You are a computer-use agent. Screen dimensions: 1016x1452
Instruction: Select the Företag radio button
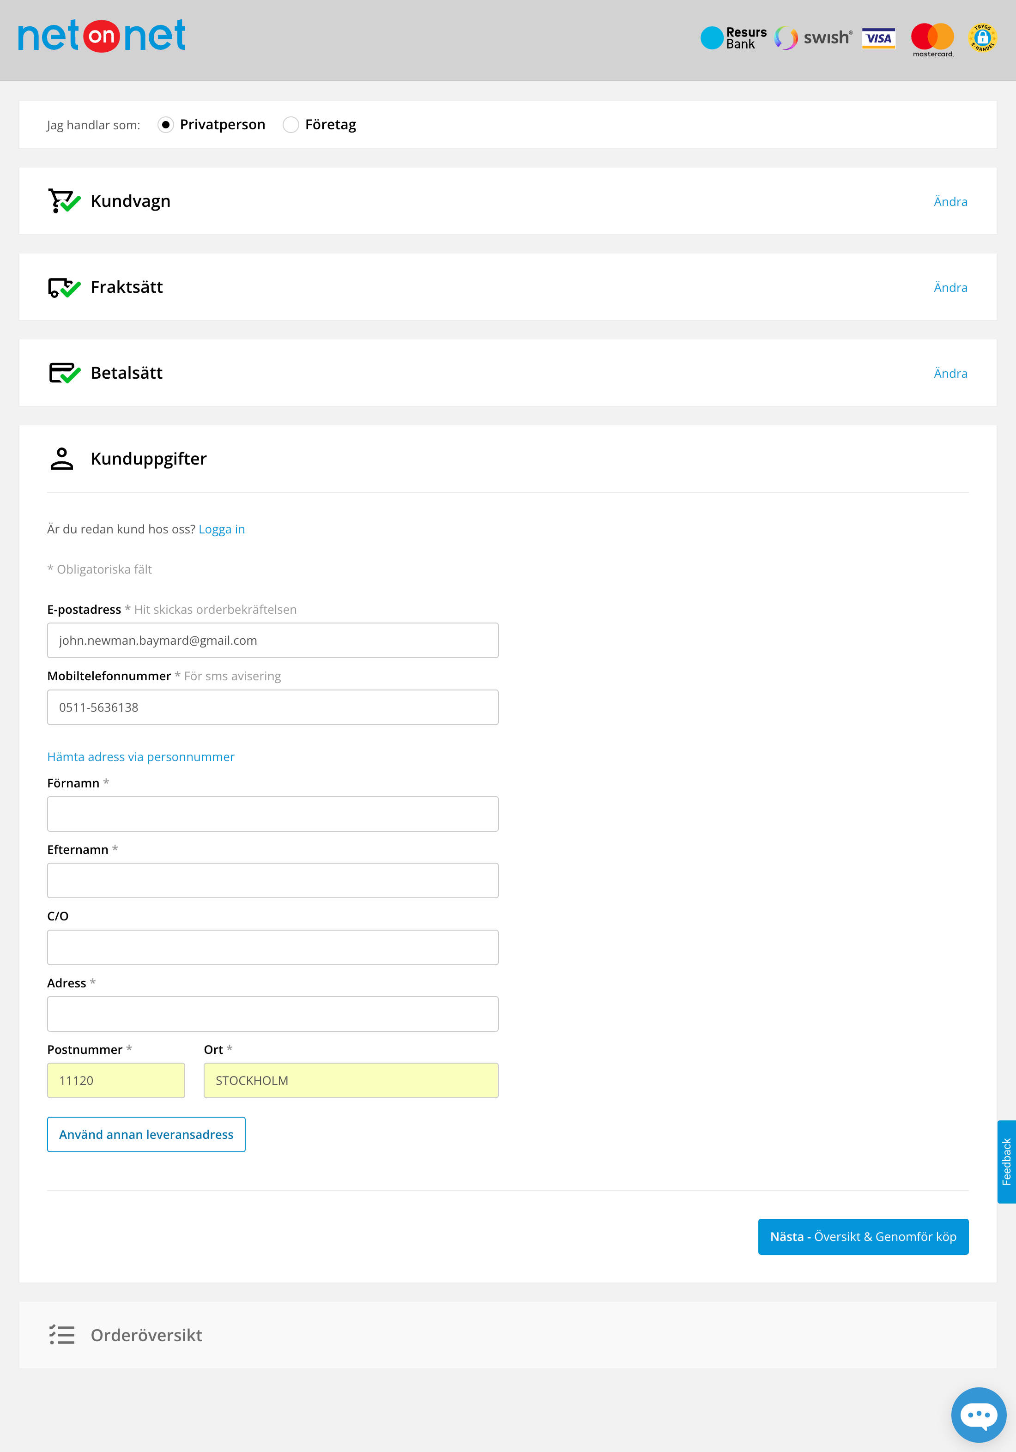click(291, 125)
